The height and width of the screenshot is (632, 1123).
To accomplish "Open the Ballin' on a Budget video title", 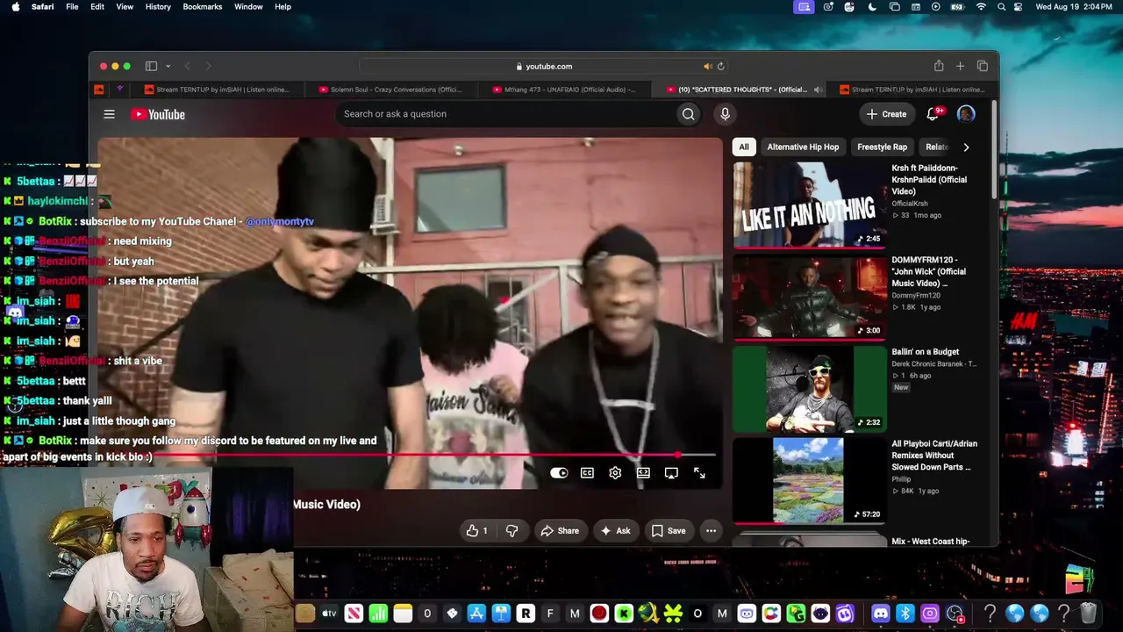I will click(926, 352).
